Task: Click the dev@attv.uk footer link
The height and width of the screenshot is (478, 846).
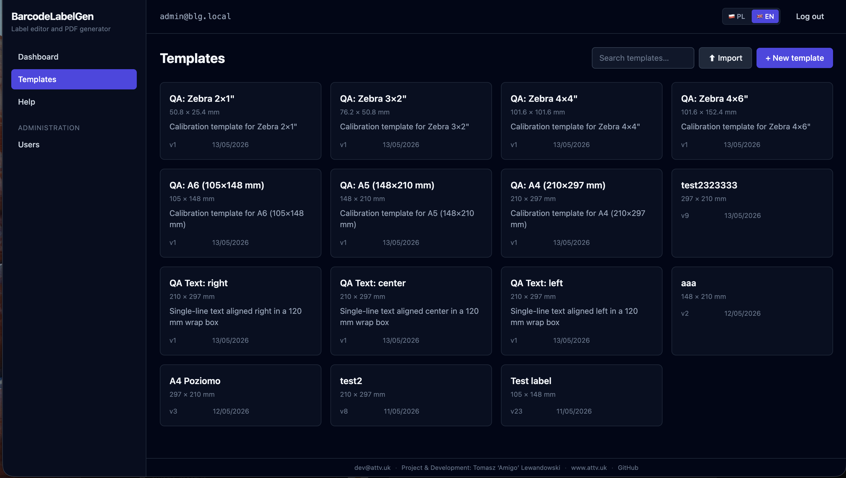Action: click(x=372, y=468)
